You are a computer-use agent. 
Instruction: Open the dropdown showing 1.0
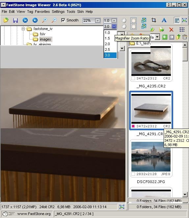coord(114,20)
